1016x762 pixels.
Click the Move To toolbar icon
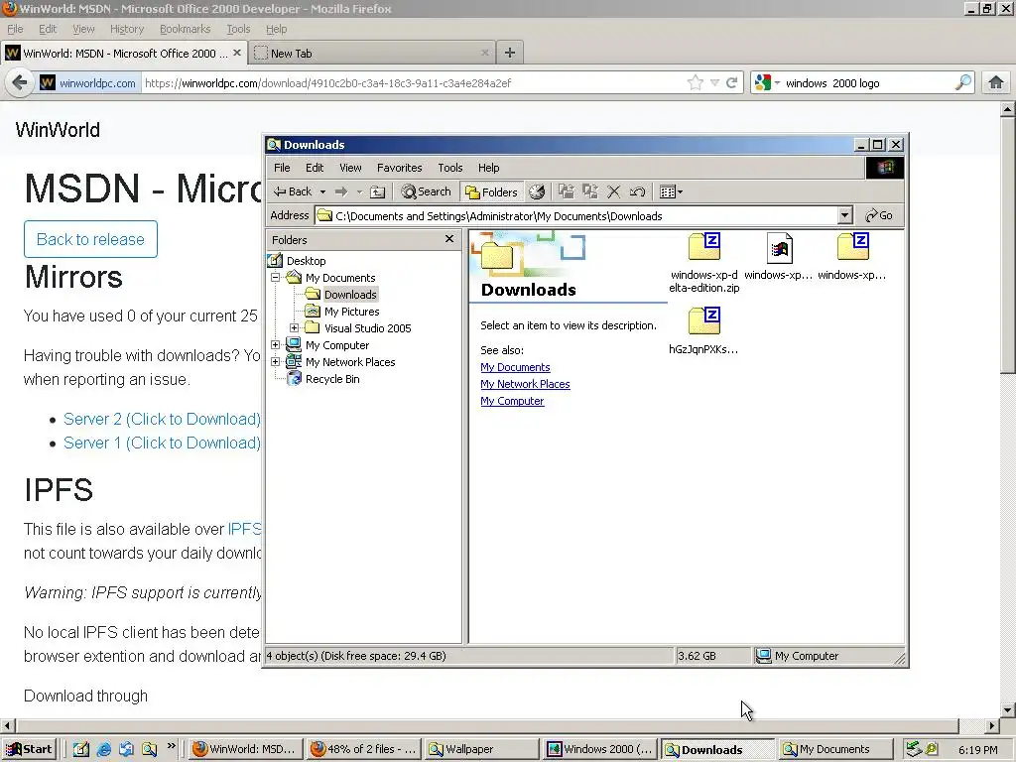pos(567,191)
